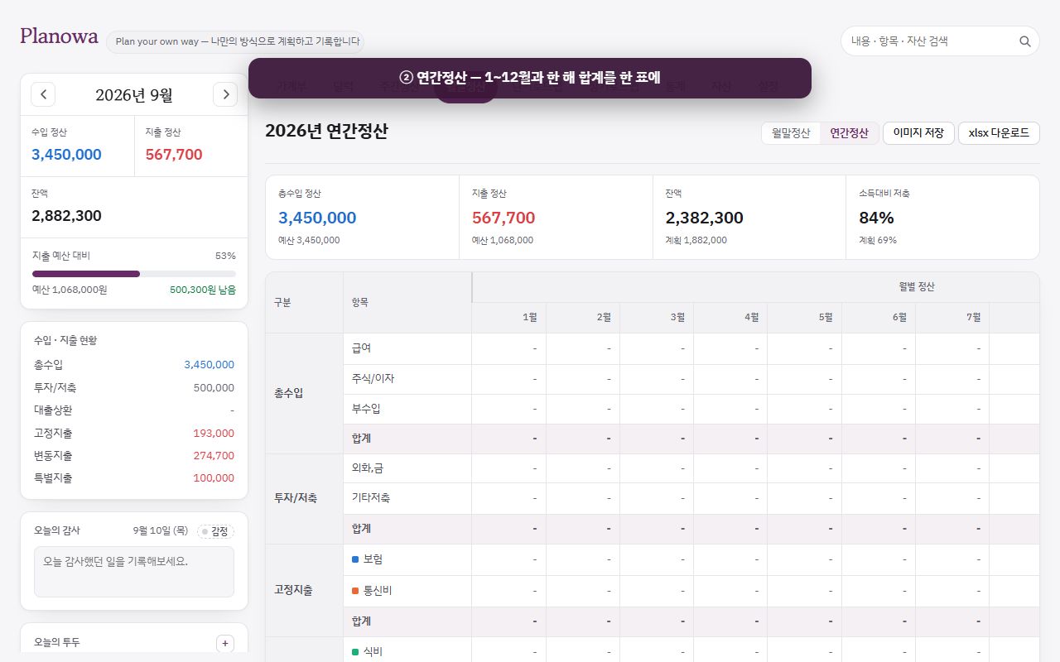Click the 고정지출 amount 193,000
Image resolution: width=1060 pixels, height=662 pixels.
(214, 433)
